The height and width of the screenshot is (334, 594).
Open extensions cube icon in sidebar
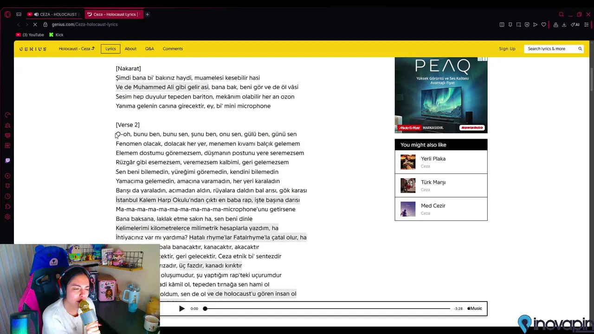click(x=7, y=206)
